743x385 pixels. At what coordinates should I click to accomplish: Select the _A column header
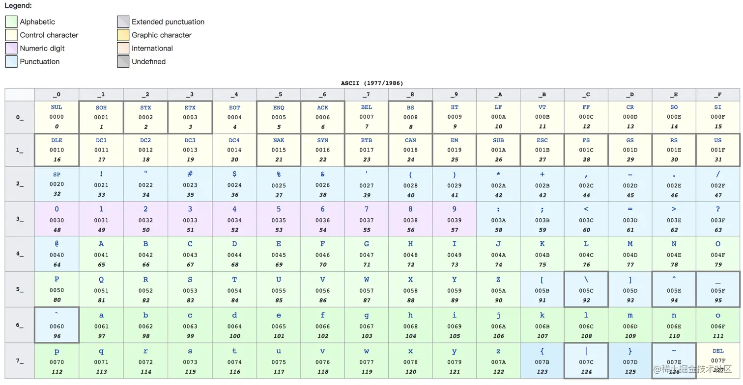pos(498,95)
